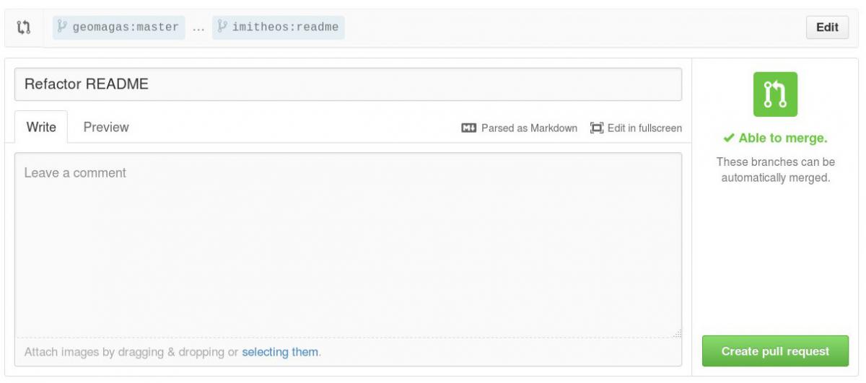Click the Create pull request button
The height and width of the screenshot is (383, 866).
(775, 351)
